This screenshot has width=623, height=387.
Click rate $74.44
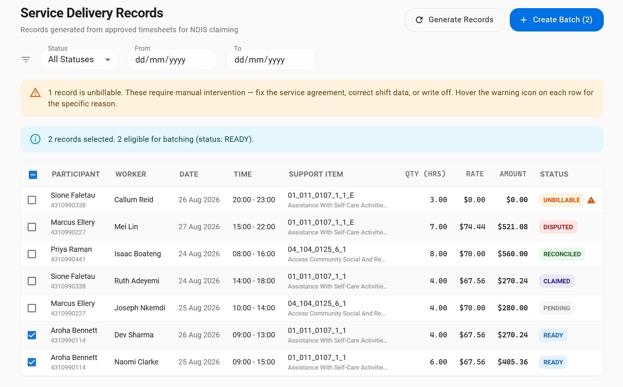[472, 227]
